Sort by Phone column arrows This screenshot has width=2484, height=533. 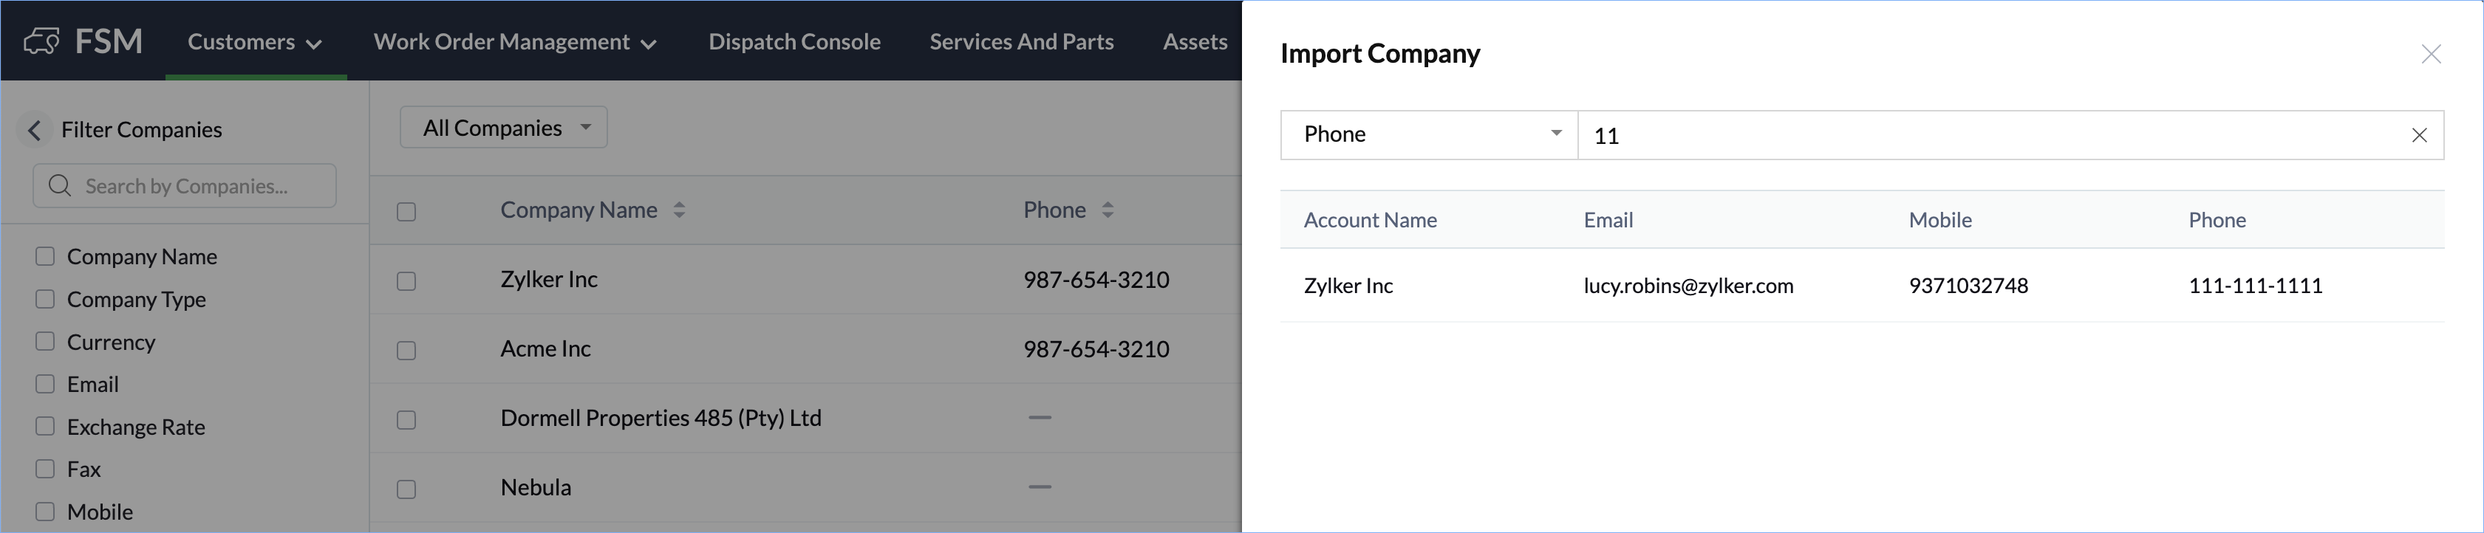(1107, 210)
